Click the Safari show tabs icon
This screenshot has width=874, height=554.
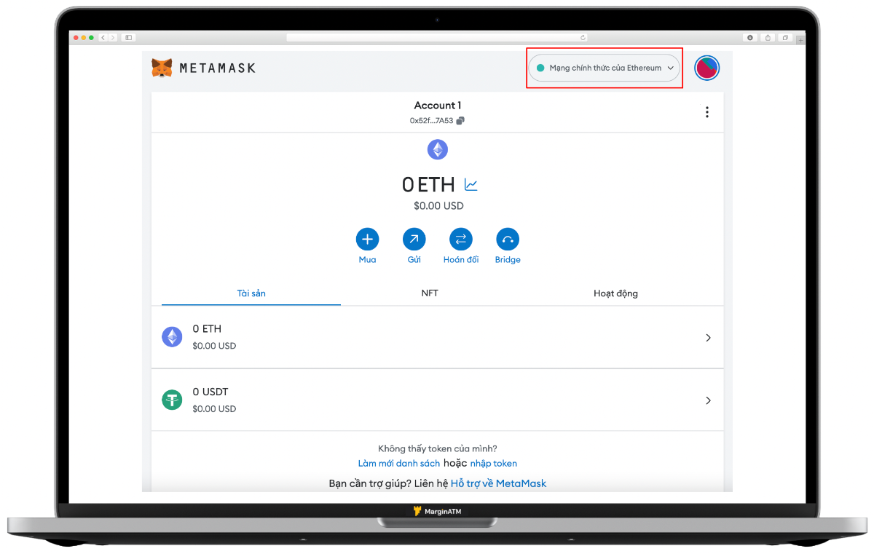point(785,37)
